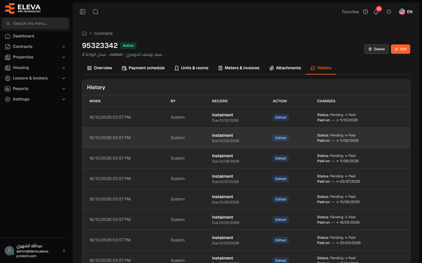Viewport: 422px width, 263px height.
Task: Collapse the sidebar panel icon
Action: click(83, 12)
